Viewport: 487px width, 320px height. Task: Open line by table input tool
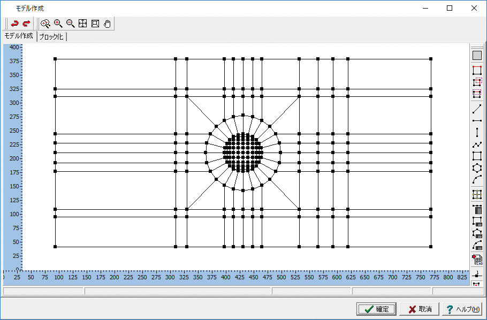[477, 209]
